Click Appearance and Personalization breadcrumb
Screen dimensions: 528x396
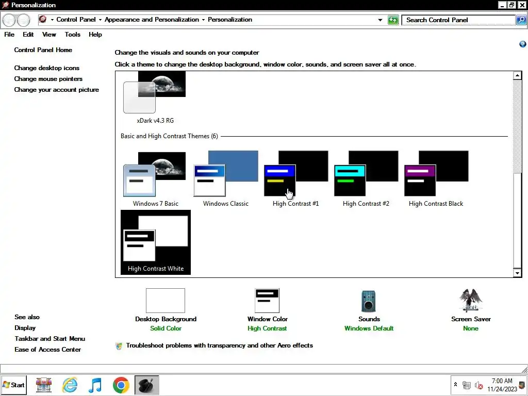coord(152,20)
